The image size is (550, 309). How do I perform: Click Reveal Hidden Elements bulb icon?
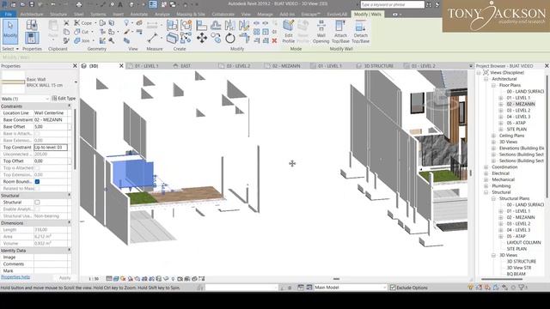173,279
